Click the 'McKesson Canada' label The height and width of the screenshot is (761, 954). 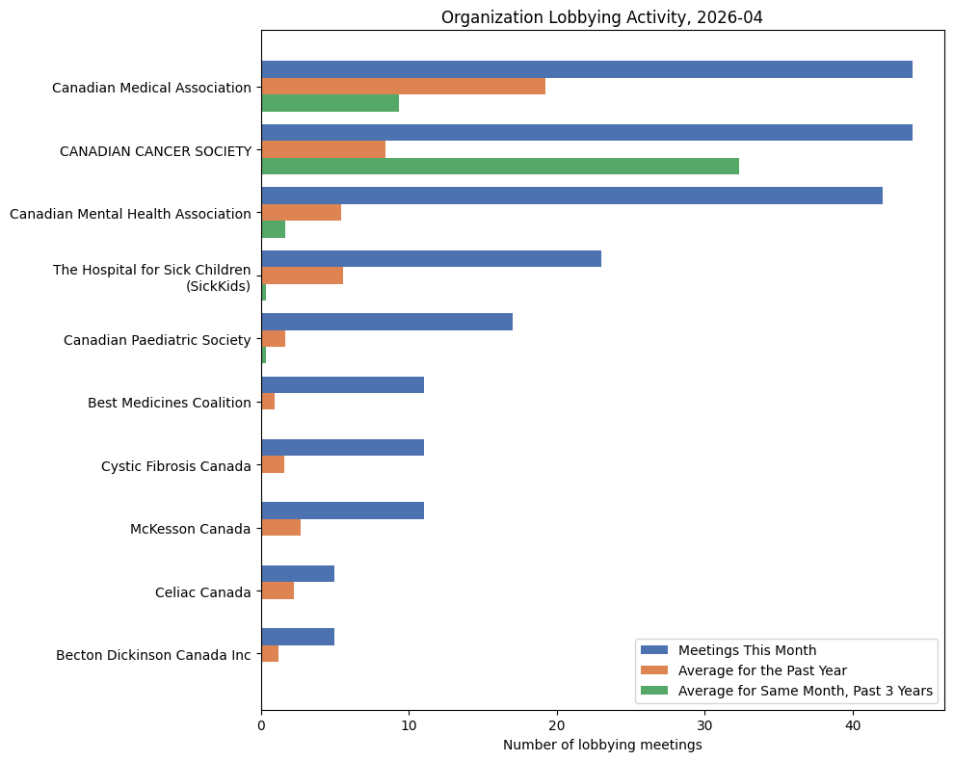click(191, 529)
